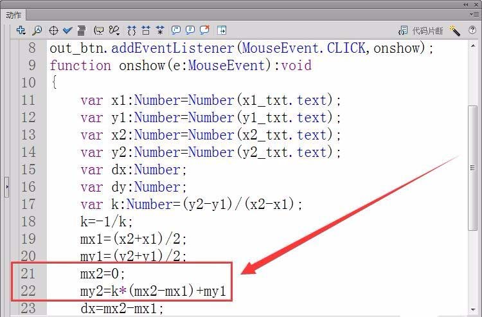Viewport: 482px width, 317px height.
Task: Click the scrollbar up arrow
Action: click(x=473, y=46)
